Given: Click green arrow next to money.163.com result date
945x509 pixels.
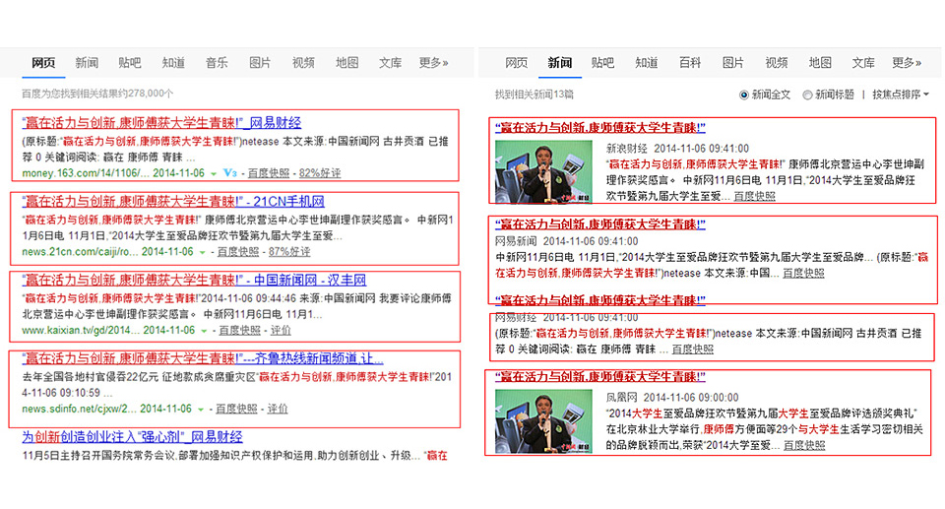Looking at the screenshot, I should tap(214, 173).
